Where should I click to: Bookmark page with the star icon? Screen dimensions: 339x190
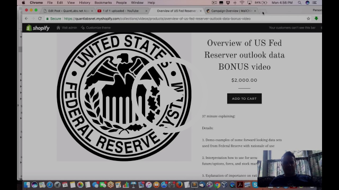point(308,19)
